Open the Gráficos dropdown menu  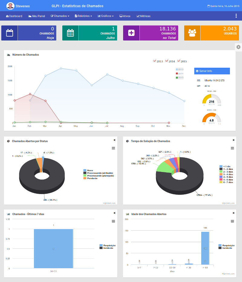point(106,16)
